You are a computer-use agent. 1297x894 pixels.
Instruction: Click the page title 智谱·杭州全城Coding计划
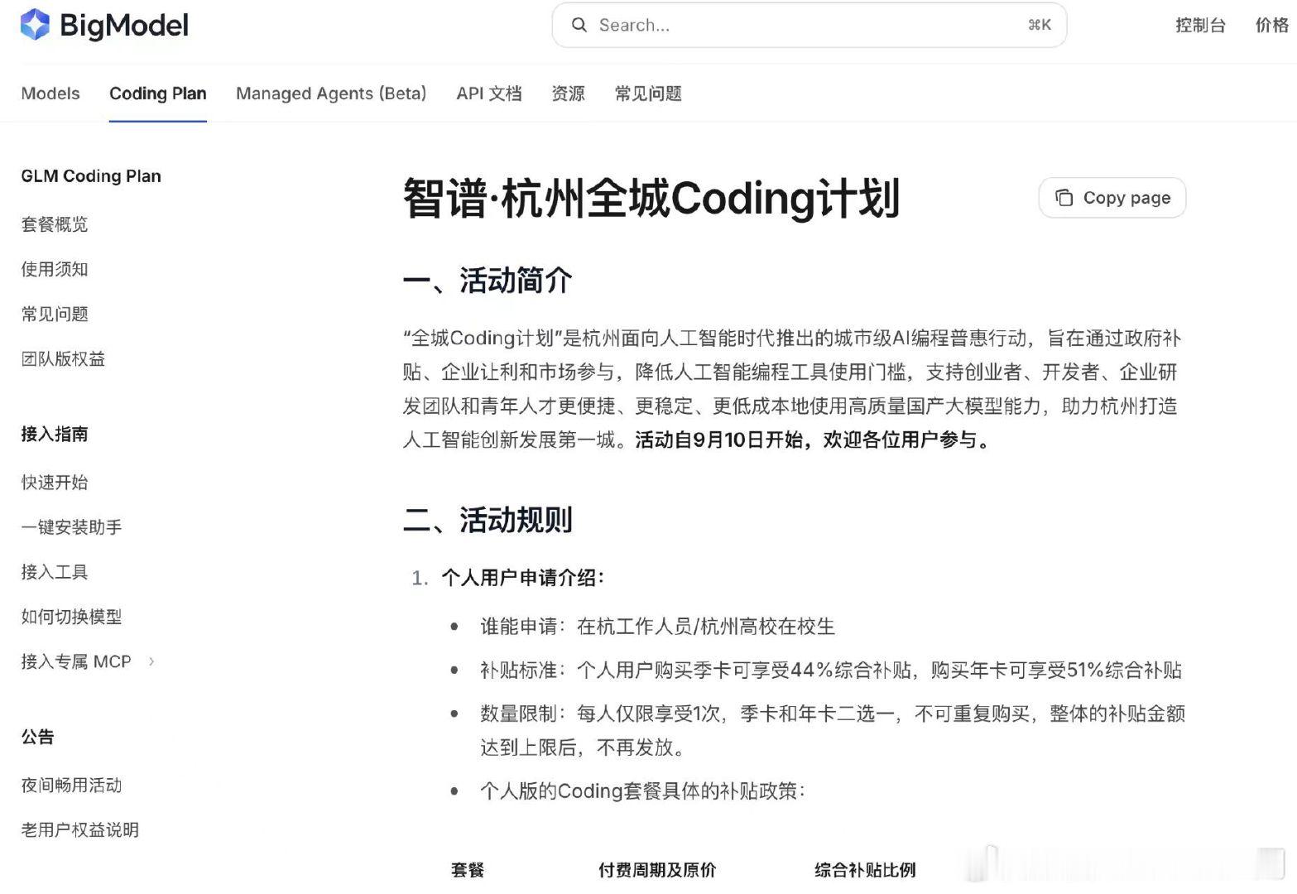[x=651, y=199]
